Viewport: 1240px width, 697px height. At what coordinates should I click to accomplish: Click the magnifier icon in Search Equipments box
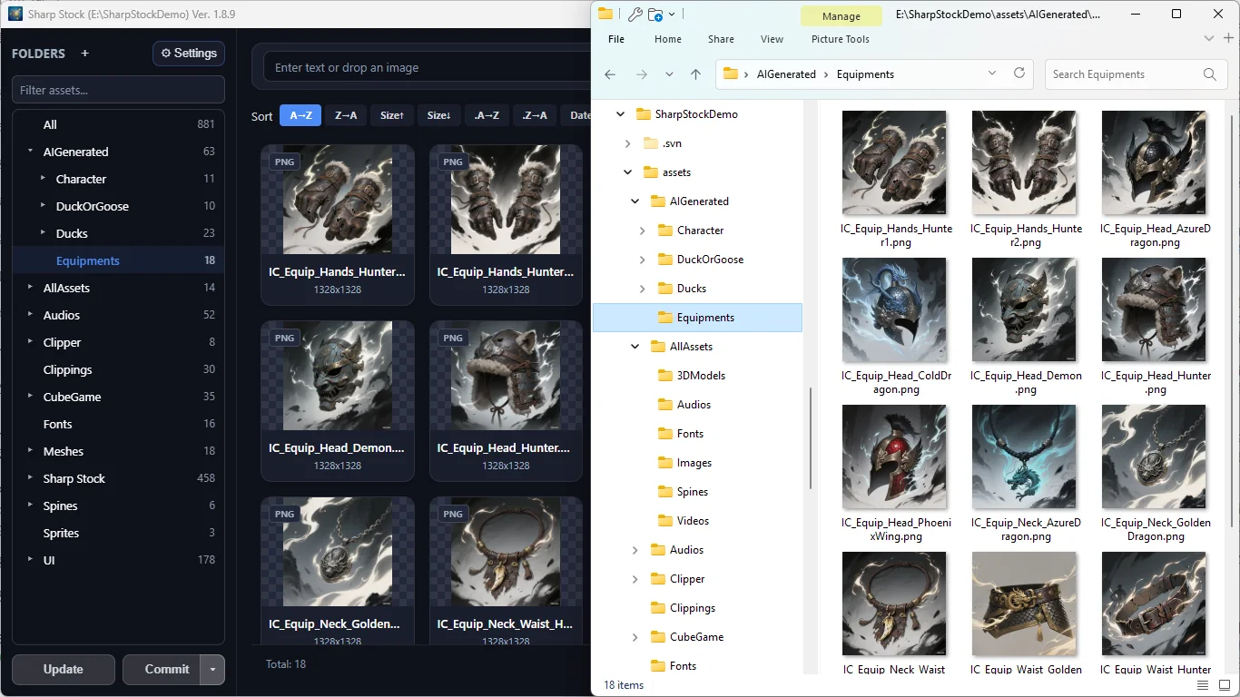click(1209, 74)
